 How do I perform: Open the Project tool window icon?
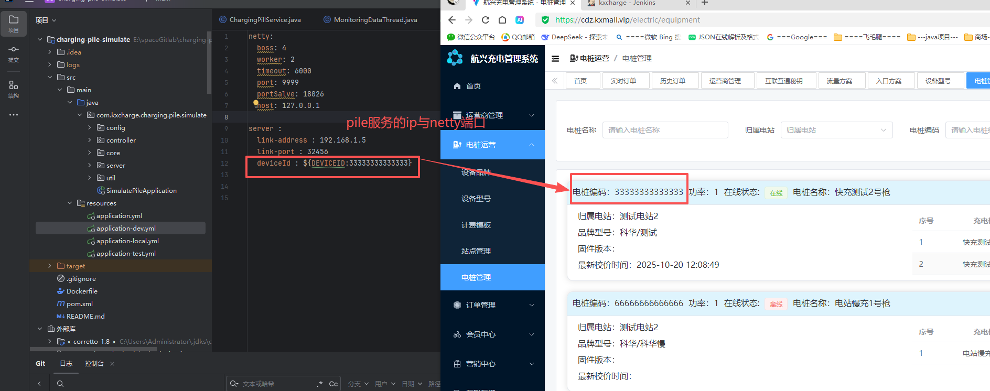click(x=14, y=23)
